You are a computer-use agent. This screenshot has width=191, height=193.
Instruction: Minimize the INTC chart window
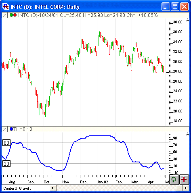click(x=166, y=6)
